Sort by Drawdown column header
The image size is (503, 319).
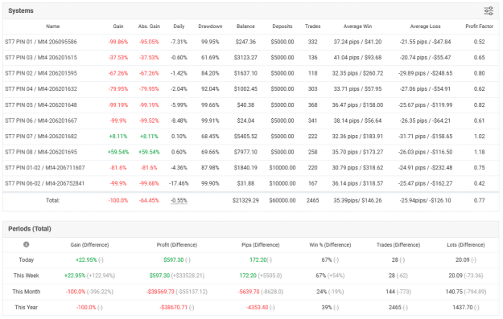tap(210, 27)
